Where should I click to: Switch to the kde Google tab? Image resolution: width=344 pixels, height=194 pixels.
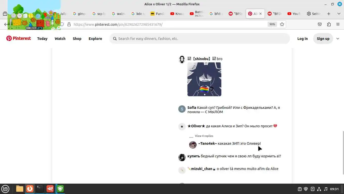138,14
